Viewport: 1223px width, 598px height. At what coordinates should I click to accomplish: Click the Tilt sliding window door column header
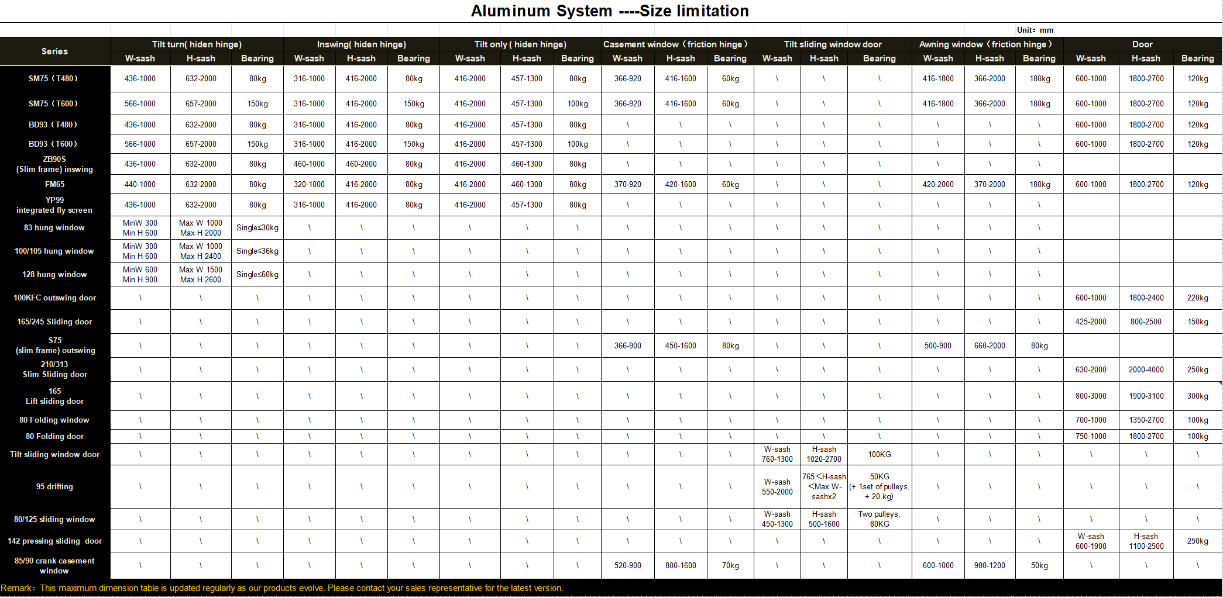coord(832,44)
